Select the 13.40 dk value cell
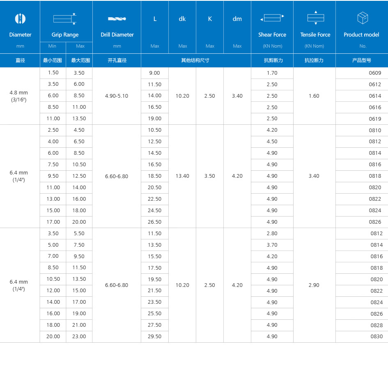 click(182, 176)
